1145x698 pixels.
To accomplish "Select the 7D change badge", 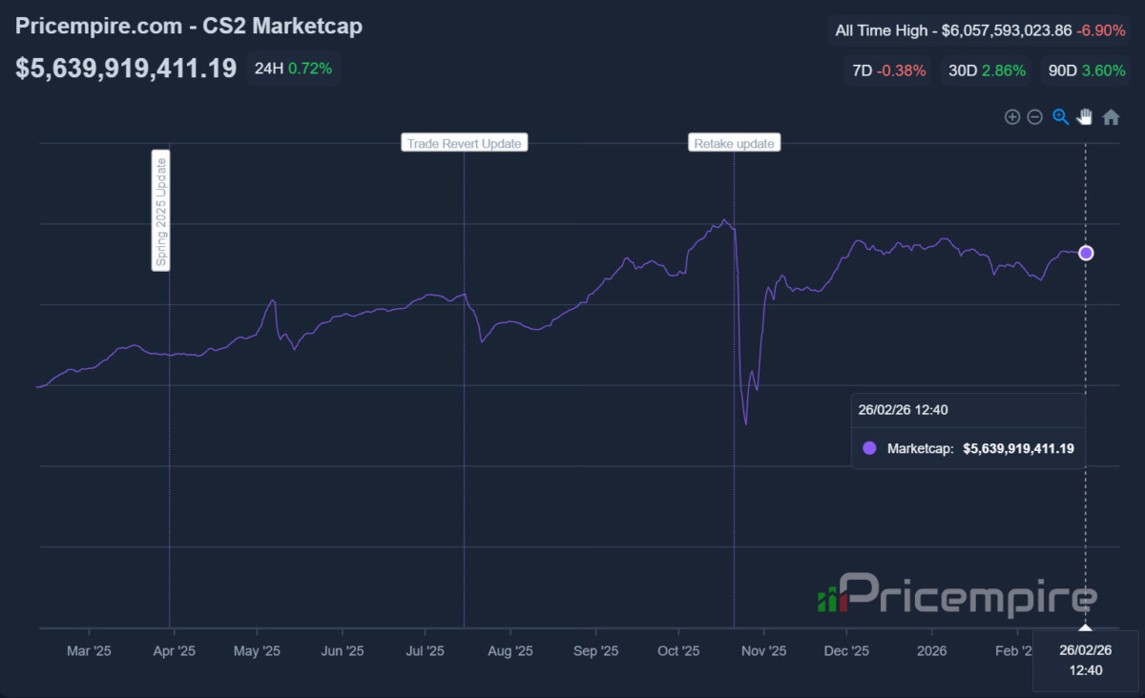I will coord(888,71).
